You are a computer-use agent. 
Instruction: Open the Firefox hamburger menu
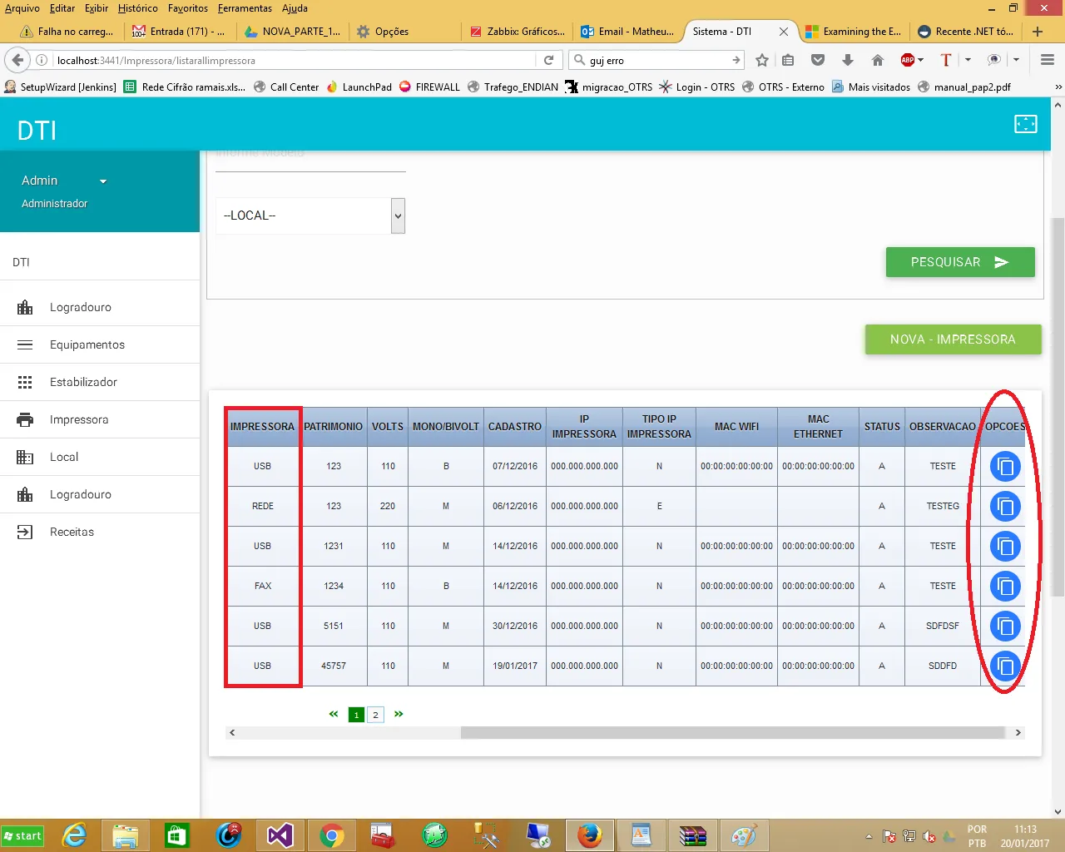pos(1048,60)
